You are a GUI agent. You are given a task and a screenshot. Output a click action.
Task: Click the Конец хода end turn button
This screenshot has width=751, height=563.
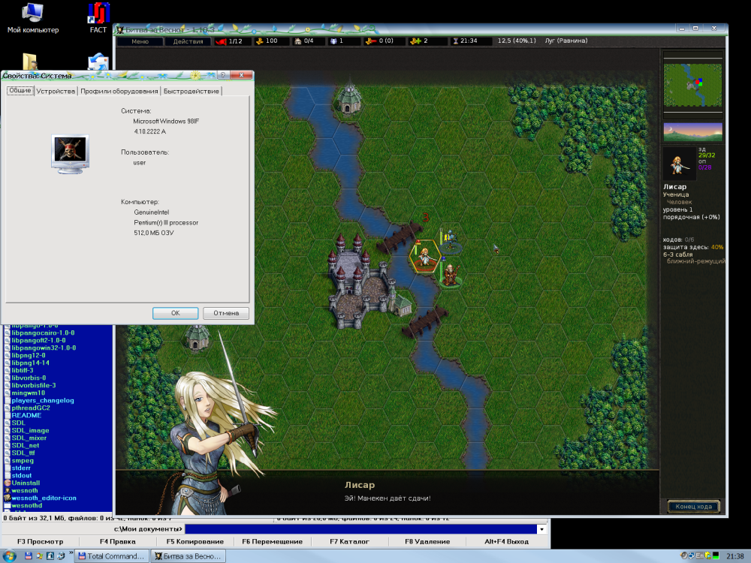pos(693,506)
